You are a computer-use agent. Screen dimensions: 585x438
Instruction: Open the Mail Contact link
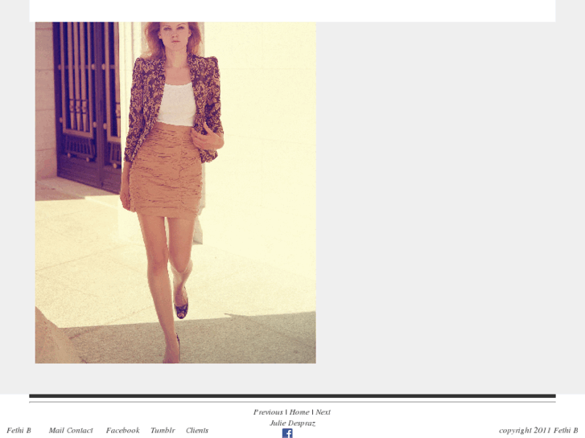(x=71, y=430)
